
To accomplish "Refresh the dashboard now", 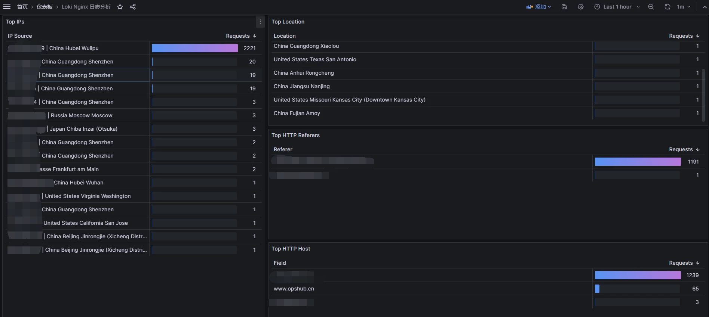I will click(667, 7).
